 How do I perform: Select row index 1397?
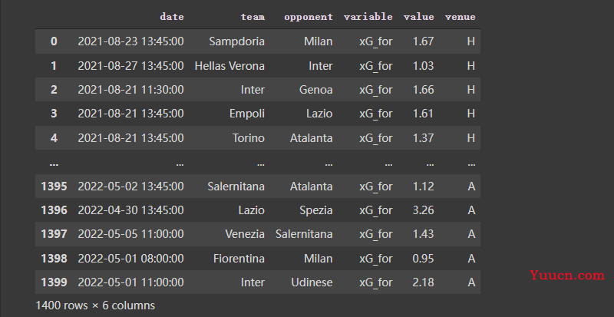click(x=54, y=234)
